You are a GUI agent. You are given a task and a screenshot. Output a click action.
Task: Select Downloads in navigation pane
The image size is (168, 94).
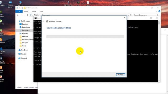coord(26,27)
